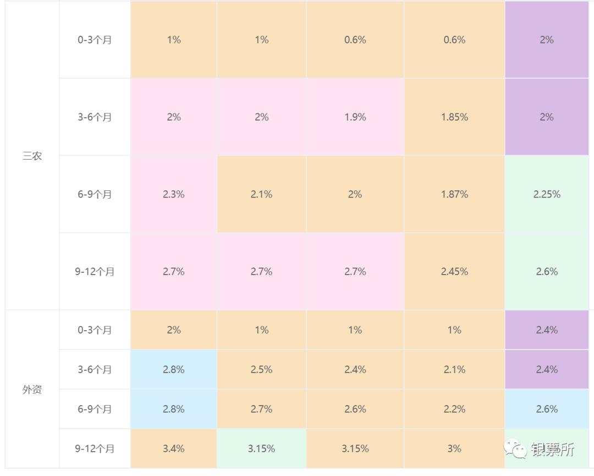The image size is (594, 476).
Task: Click the 1.9% cell
Action: click(355, 117)
